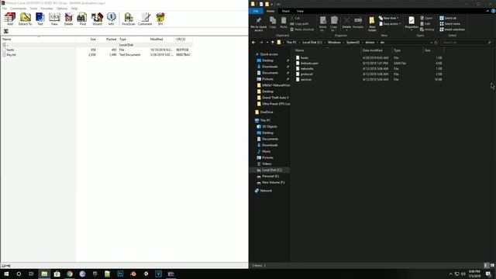Switch to the View tab in Explorer

coord(300,11)
